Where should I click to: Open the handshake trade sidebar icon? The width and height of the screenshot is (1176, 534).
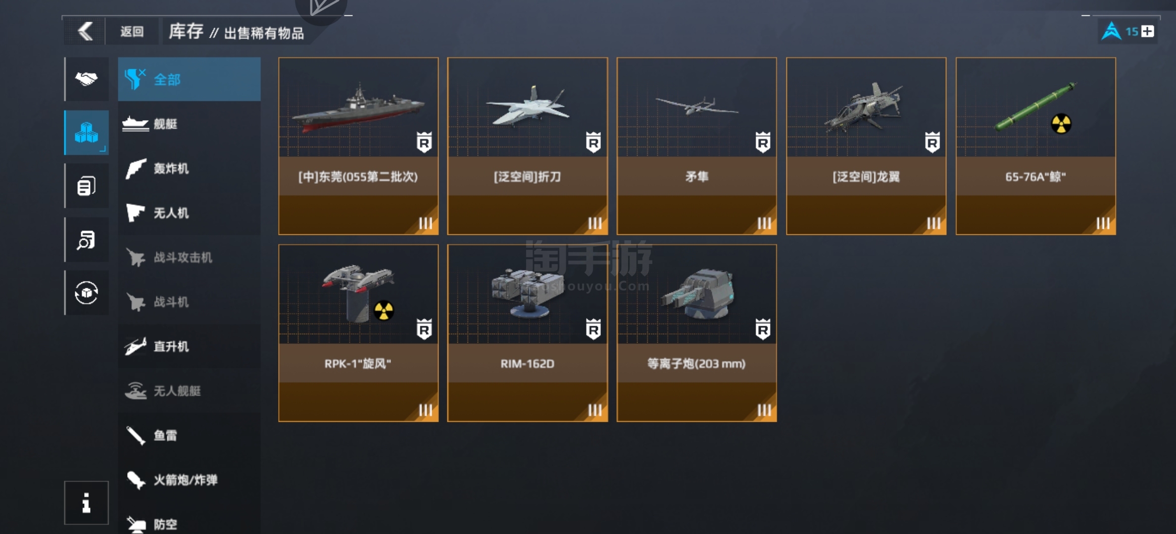[x=87, y=79]
